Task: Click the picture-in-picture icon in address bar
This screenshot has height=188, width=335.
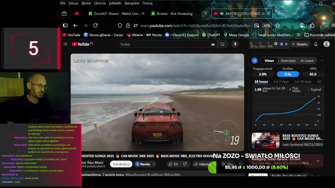Action: (x=256, y=25)
